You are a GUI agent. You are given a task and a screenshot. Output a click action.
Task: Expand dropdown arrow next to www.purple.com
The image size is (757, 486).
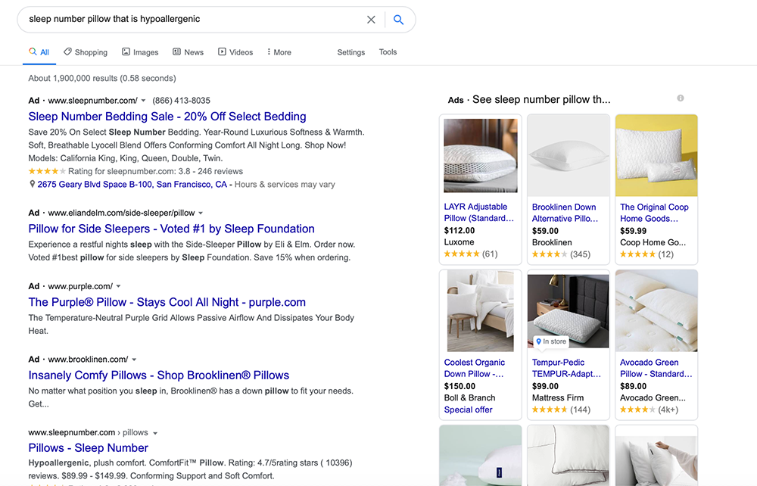(x=118, y=286)
